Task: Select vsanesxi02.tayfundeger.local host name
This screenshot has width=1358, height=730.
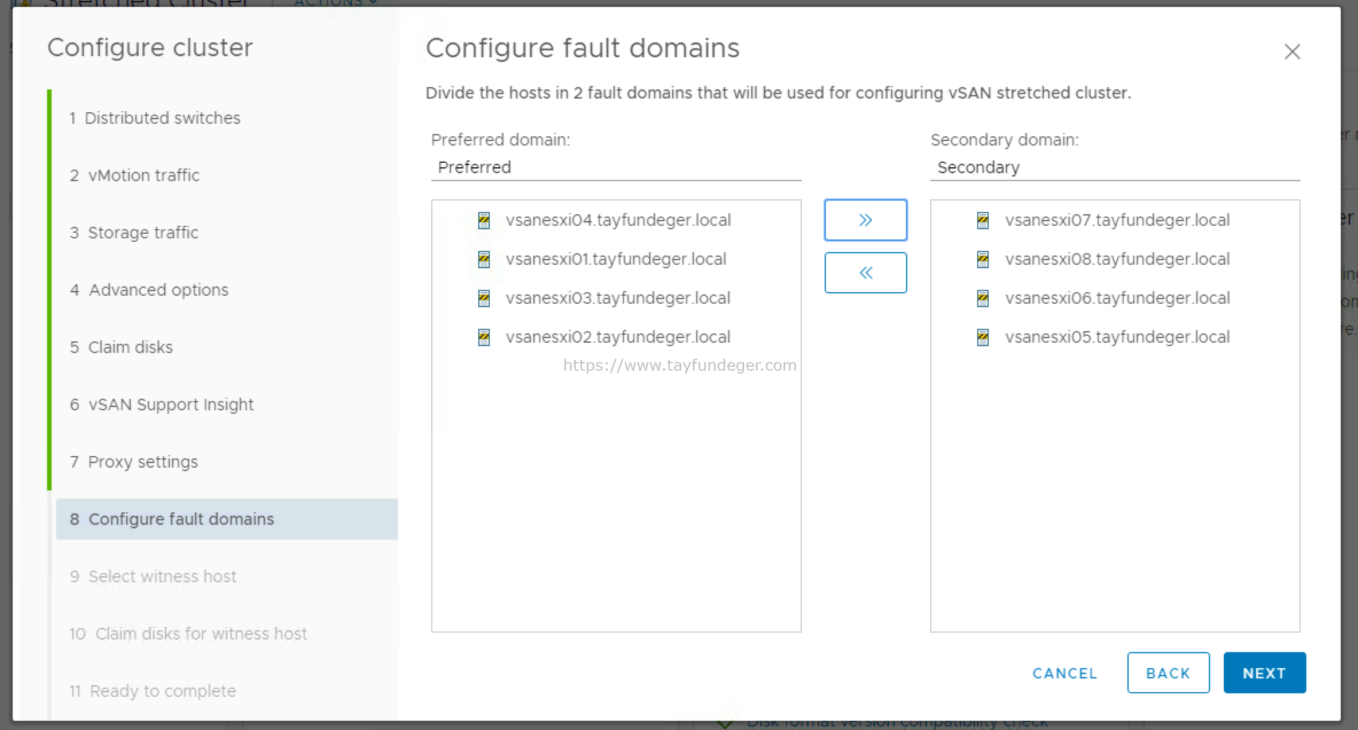Action: (618, 337)
